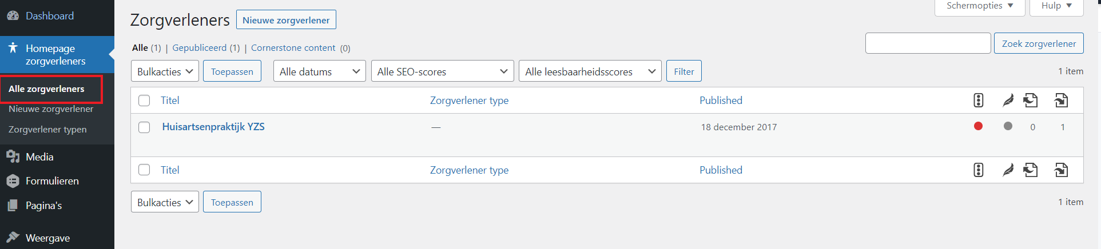
Task: Click the Nieuwe zorgverlener button
Action: click(x=286, y=20)
